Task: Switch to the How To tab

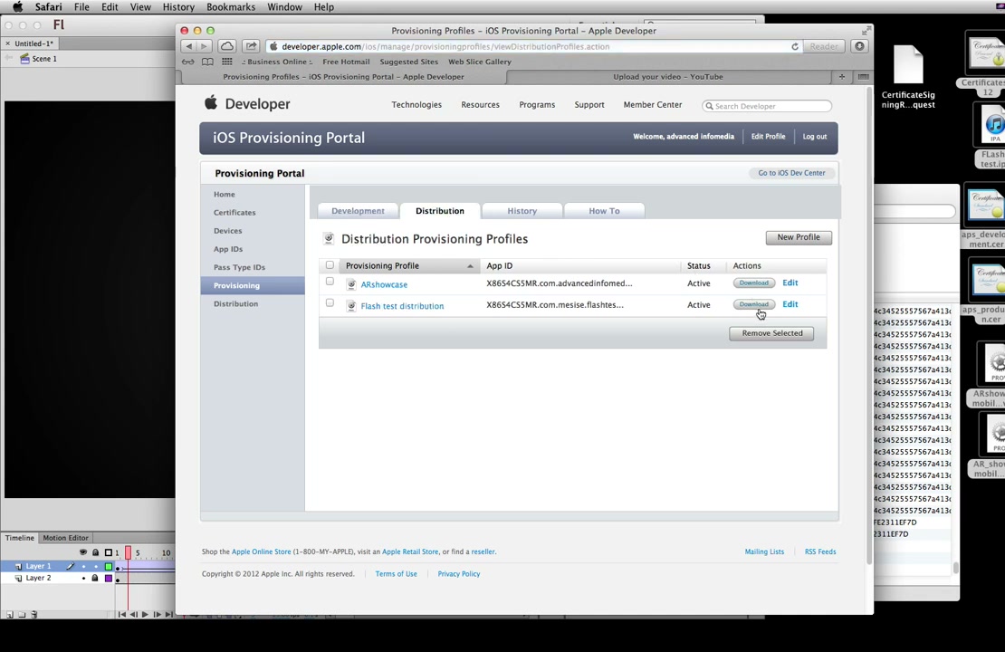Action: 604,211
